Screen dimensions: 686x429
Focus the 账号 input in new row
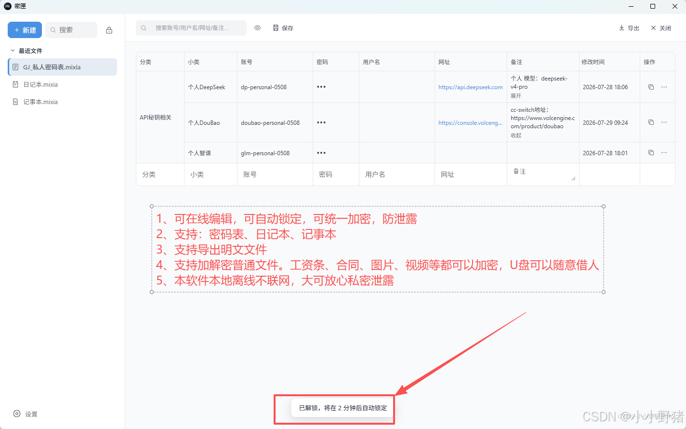[275, 174]
